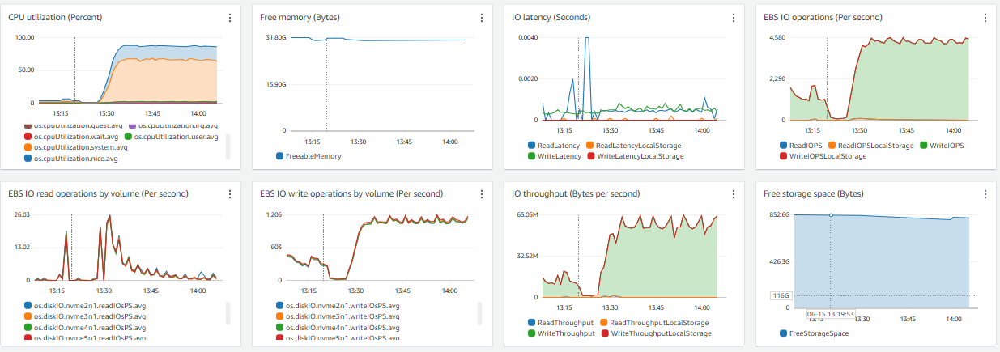The image size is (1000, 352).
Task: Click the CPU utilization legend scrollbar
Action: coord(228,146)
